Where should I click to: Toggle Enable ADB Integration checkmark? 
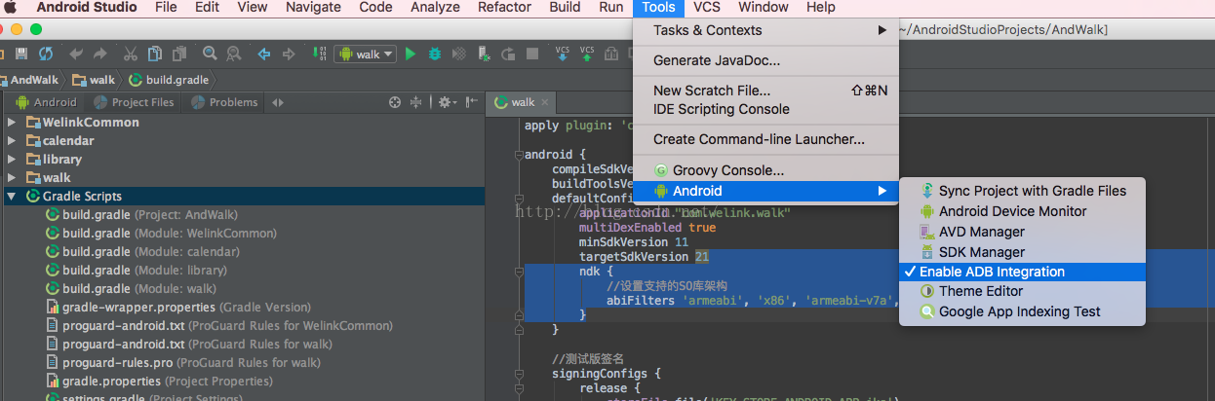(1021, 272)
